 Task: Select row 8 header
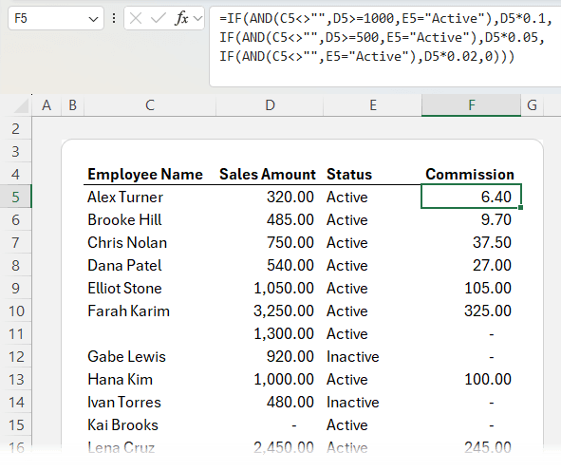16,266
